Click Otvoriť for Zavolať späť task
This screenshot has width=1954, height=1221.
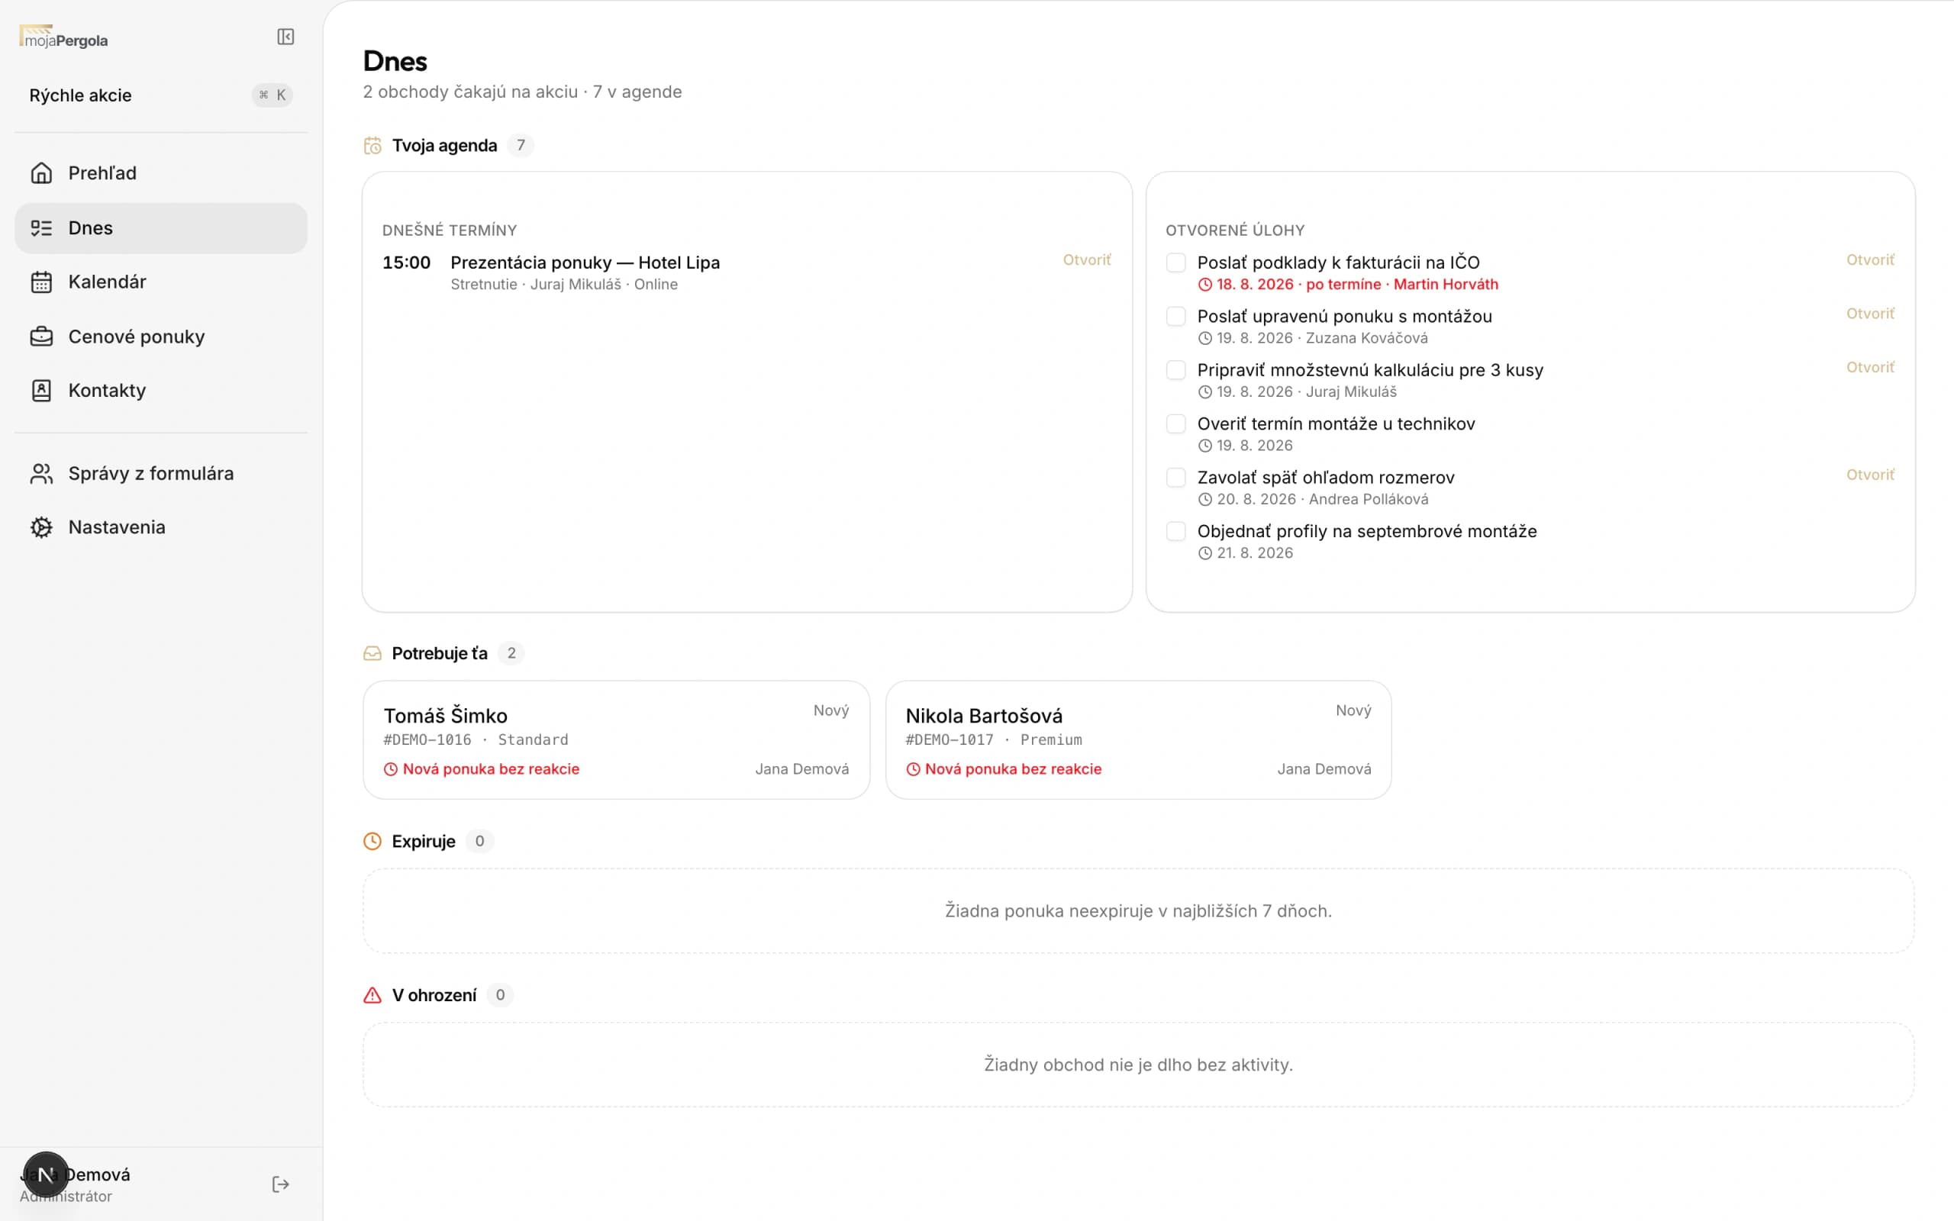click(1870, 475)
